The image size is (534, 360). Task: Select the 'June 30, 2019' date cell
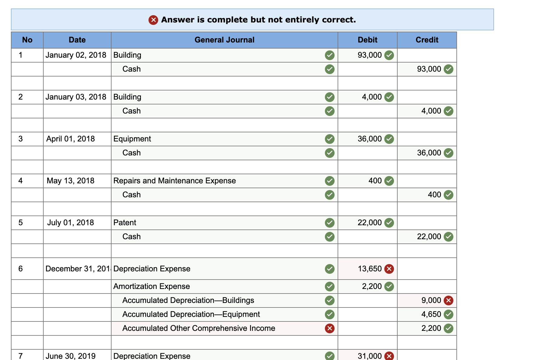pyautogui.click(x=77, y=355)
